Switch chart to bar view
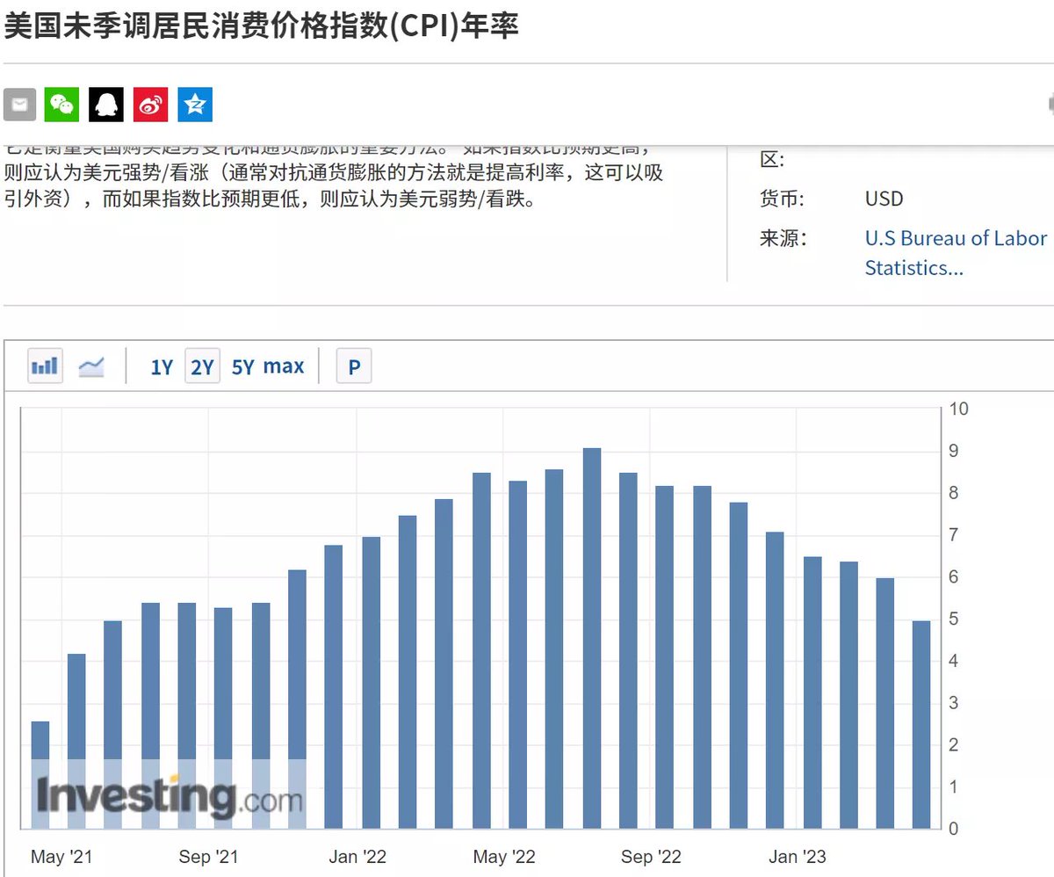This screenshot has height=877, width=1054. [x=45, y=366]
